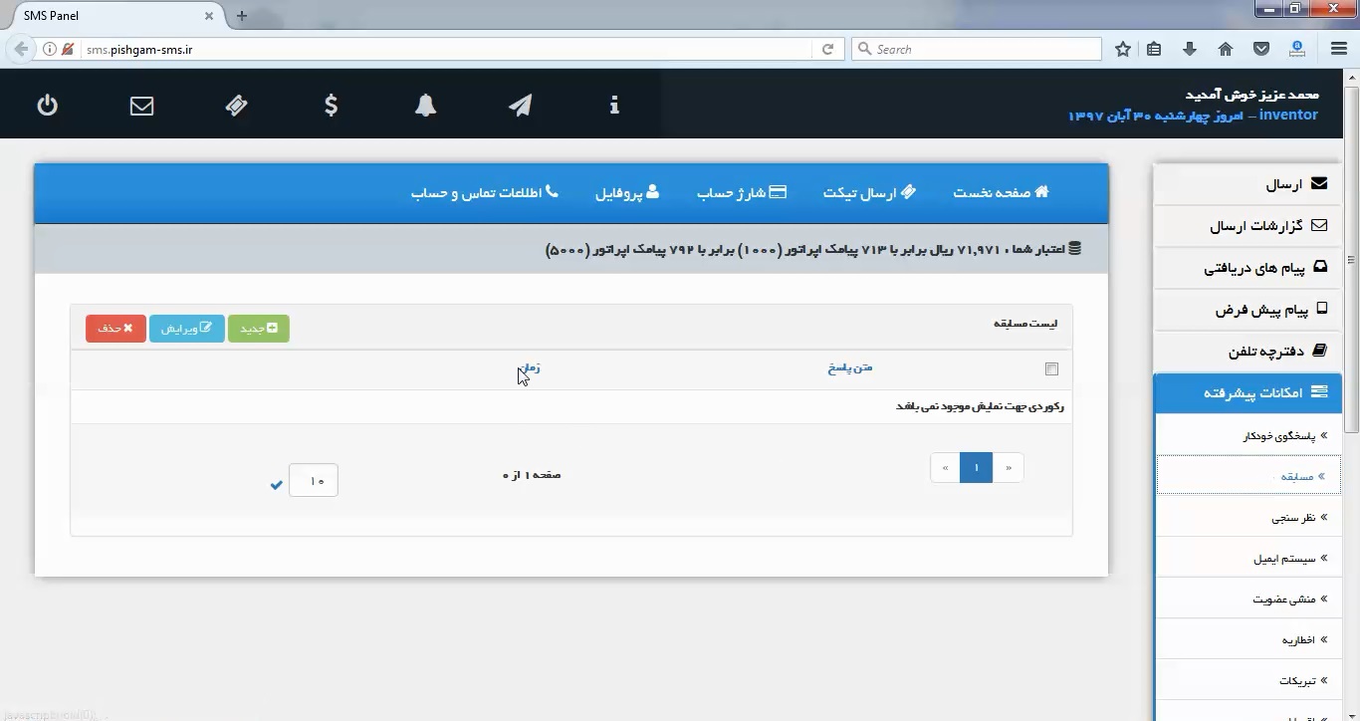Open the info icon in header
This screenshot has height=721, width=1360.
coord(614,105)
